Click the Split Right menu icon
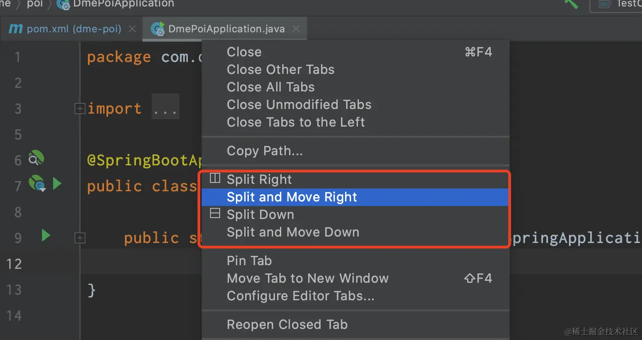Image resolution: width=642 pixels, height=340 pixels. [215, 179]
